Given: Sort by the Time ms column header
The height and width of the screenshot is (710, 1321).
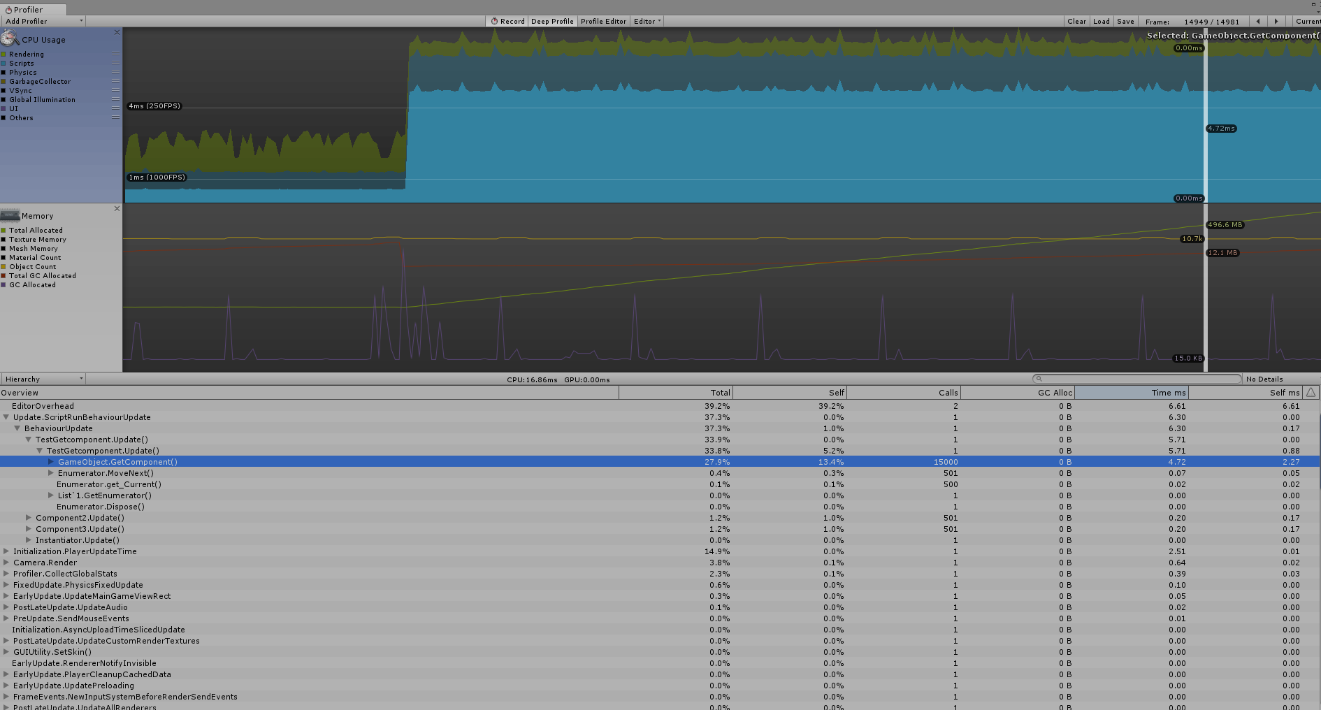Looking at the screenshot, I should (x=1131, y=393).
